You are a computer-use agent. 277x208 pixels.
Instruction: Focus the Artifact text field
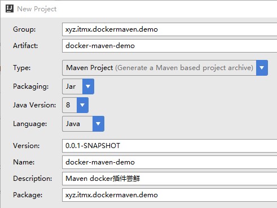click(x=169, y=46)
